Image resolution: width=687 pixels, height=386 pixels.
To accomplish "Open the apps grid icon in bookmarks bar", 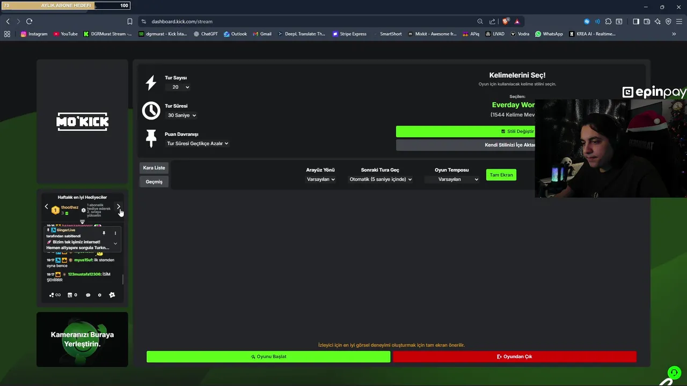I will [7, 34].
